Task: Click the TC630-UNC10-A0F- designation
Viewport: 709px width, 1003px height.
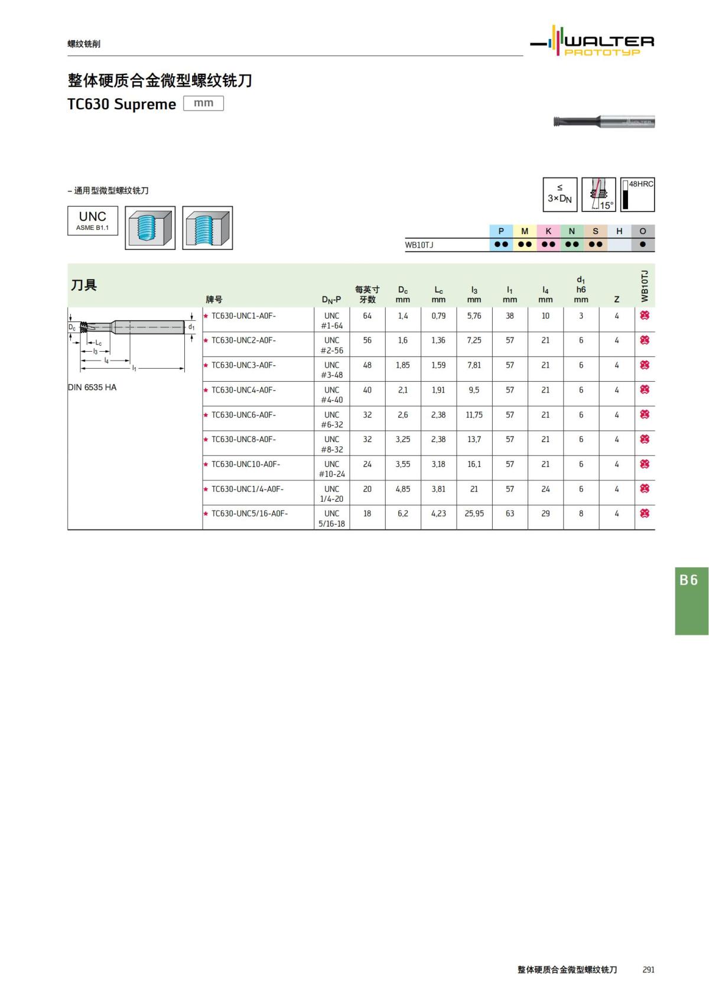Action: pyautogui.click(x=246, y=464)
